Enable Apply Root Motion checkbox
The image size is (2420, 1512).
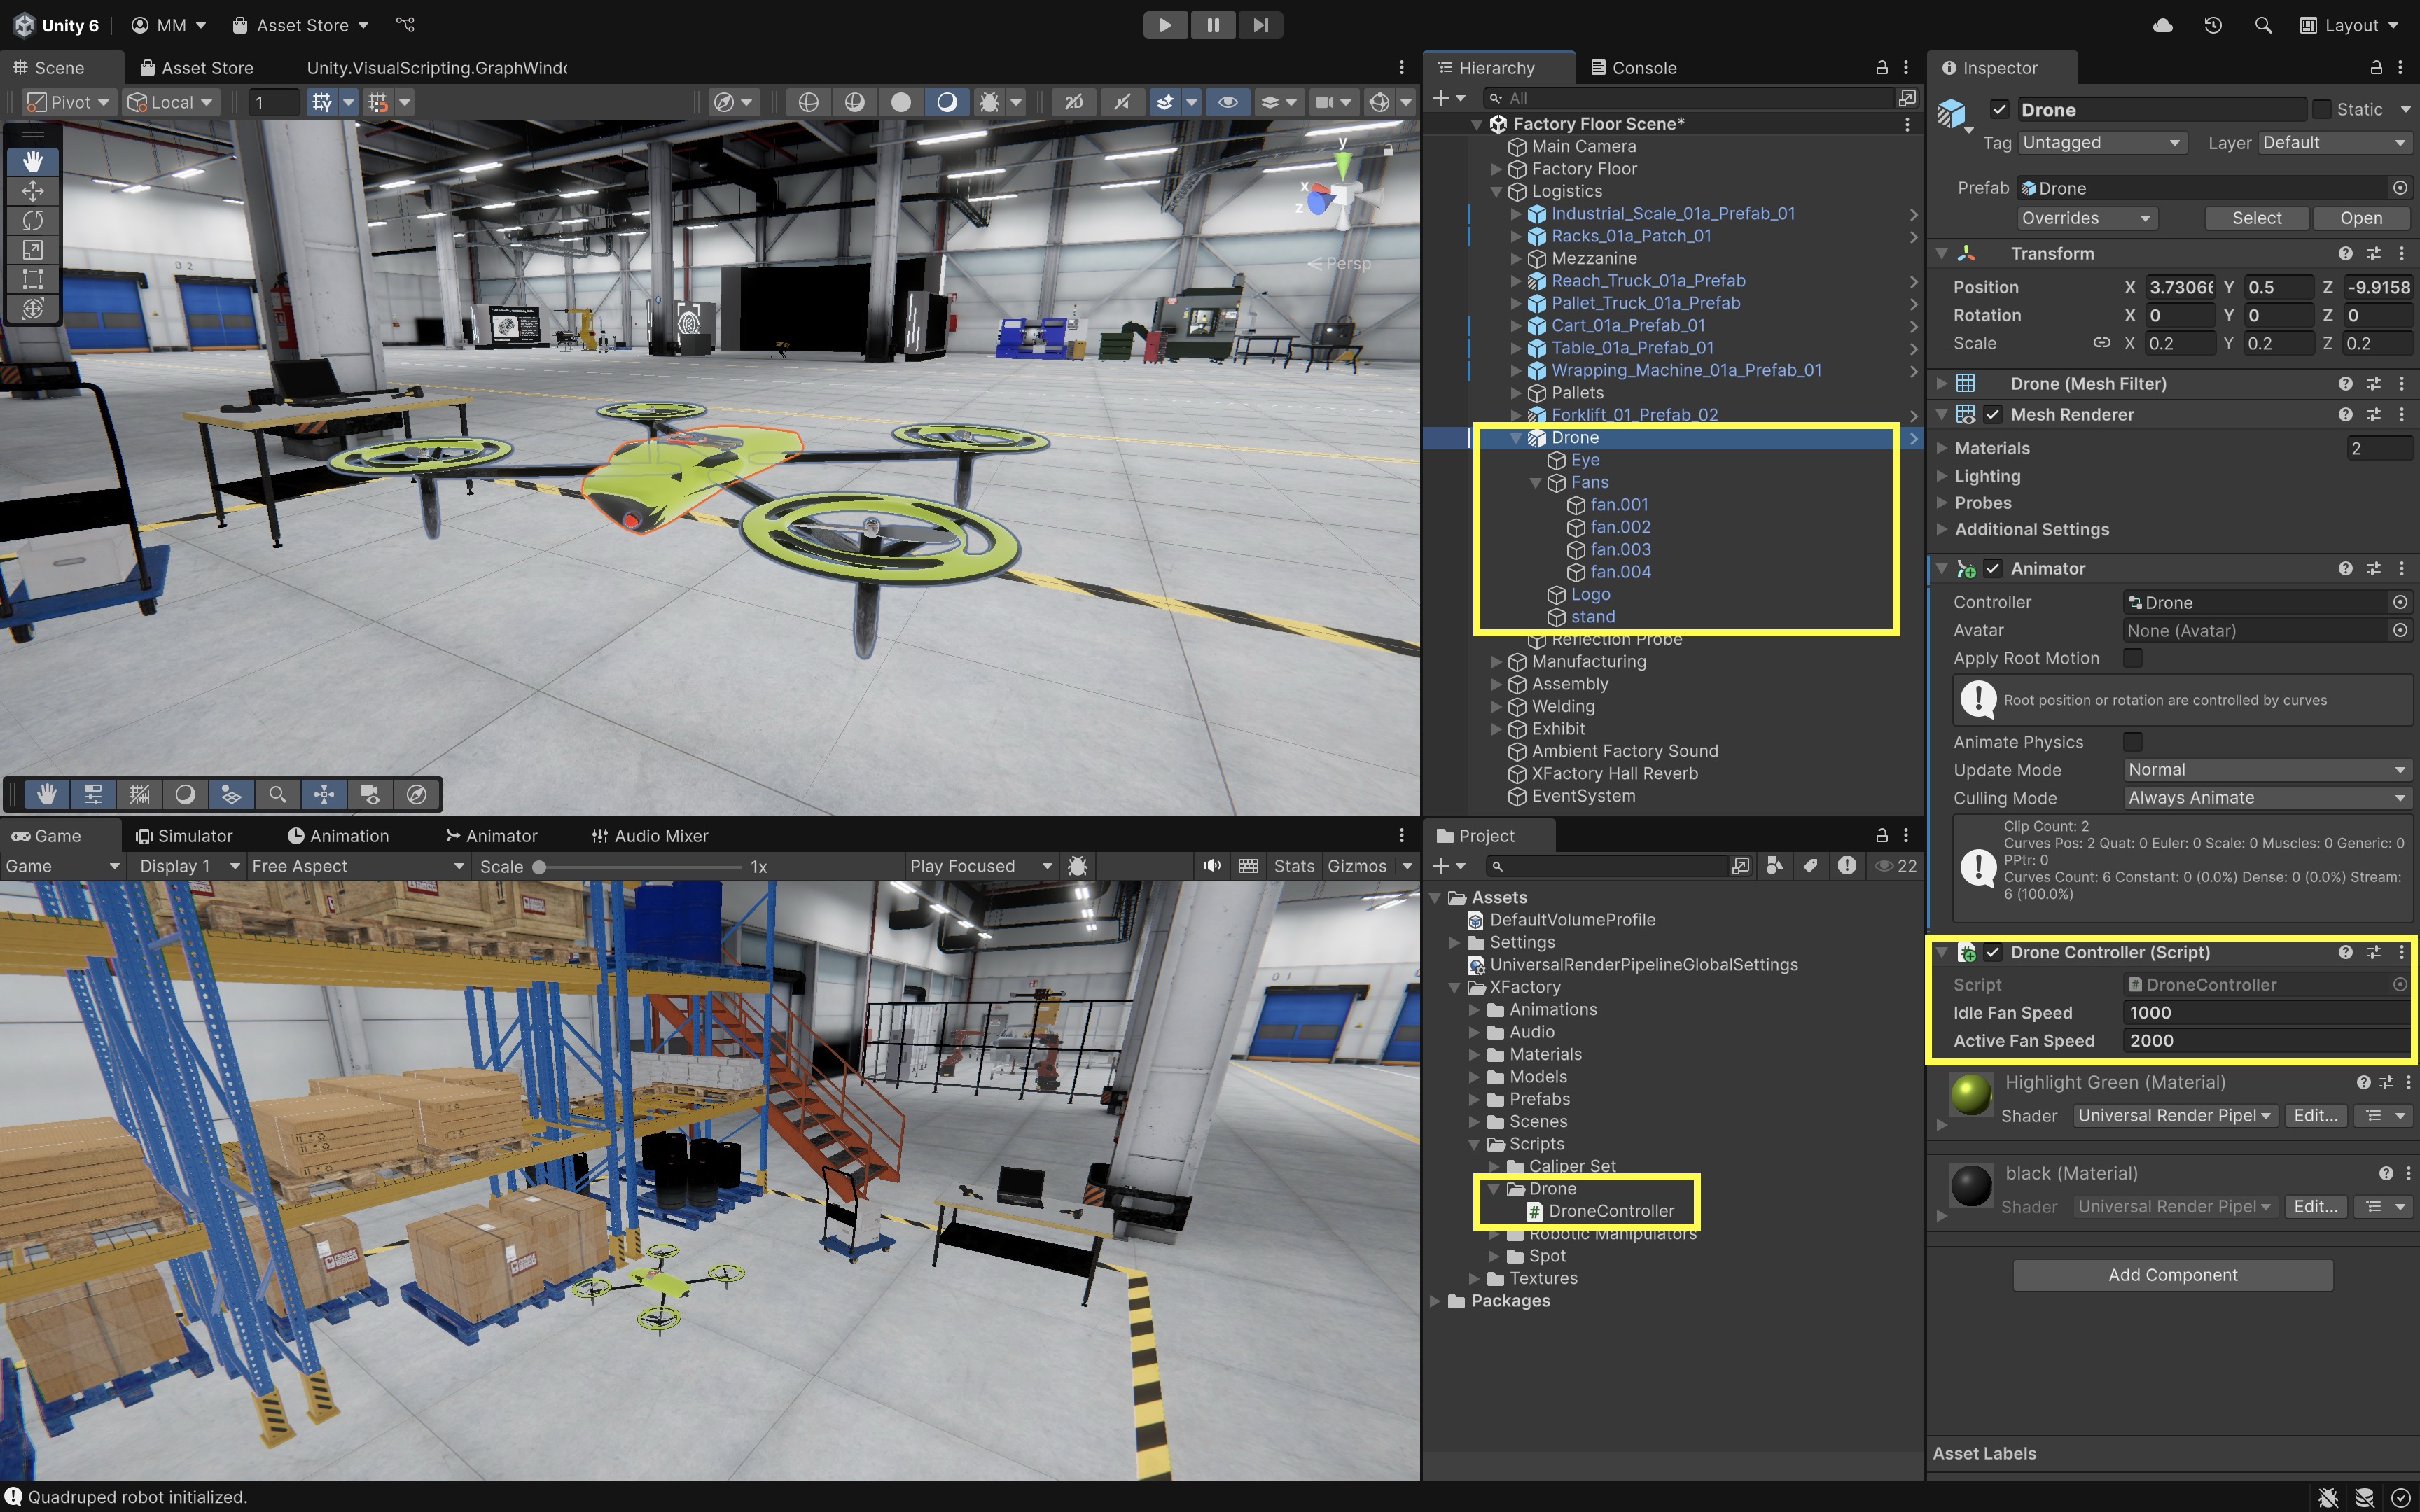coord(2132,658)
